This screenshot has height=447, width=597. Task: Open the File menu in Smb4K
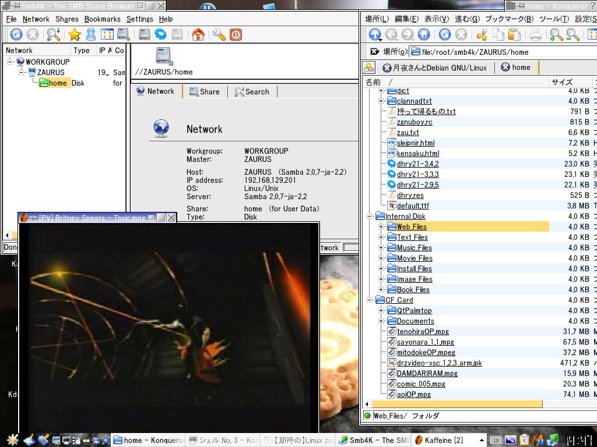tap(12, 19)
